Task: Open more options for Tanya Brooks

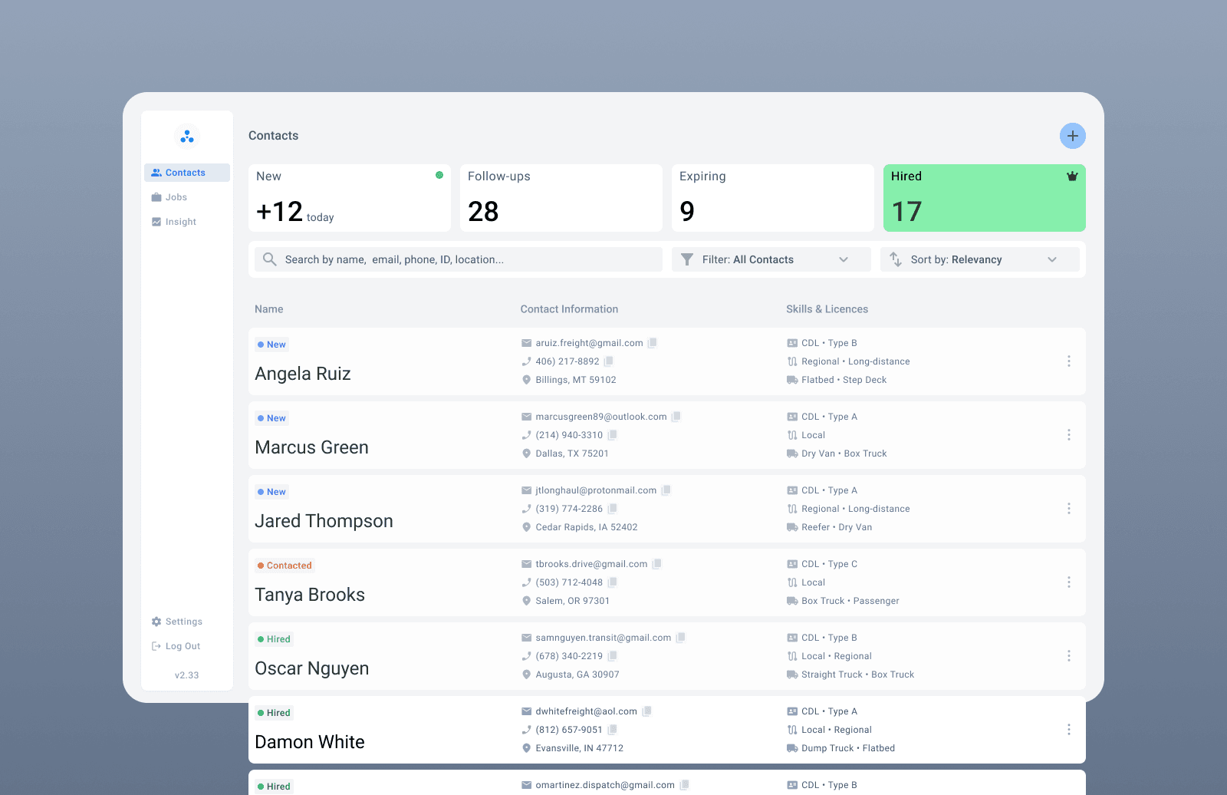Action: tap(1069, 582)
